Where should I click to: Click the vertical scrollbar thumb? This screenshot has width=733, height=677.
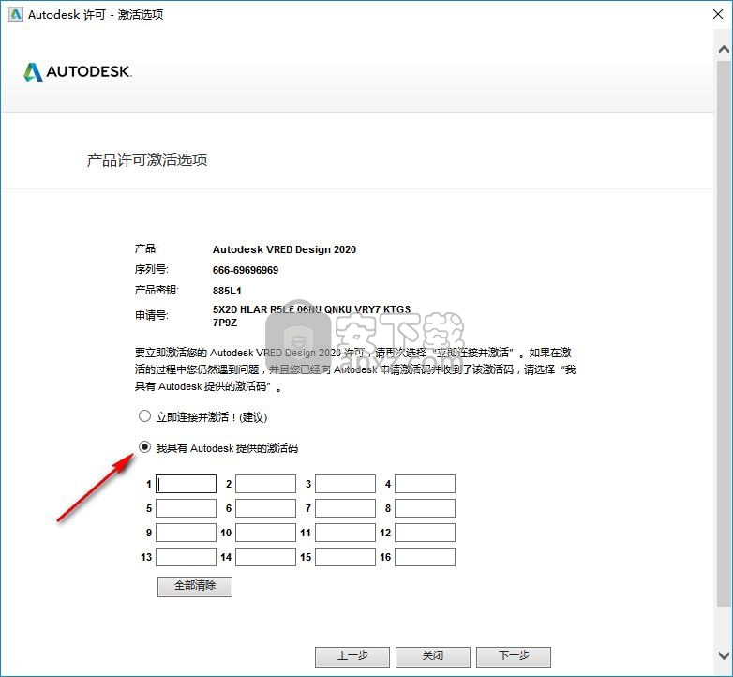point(724,334)
